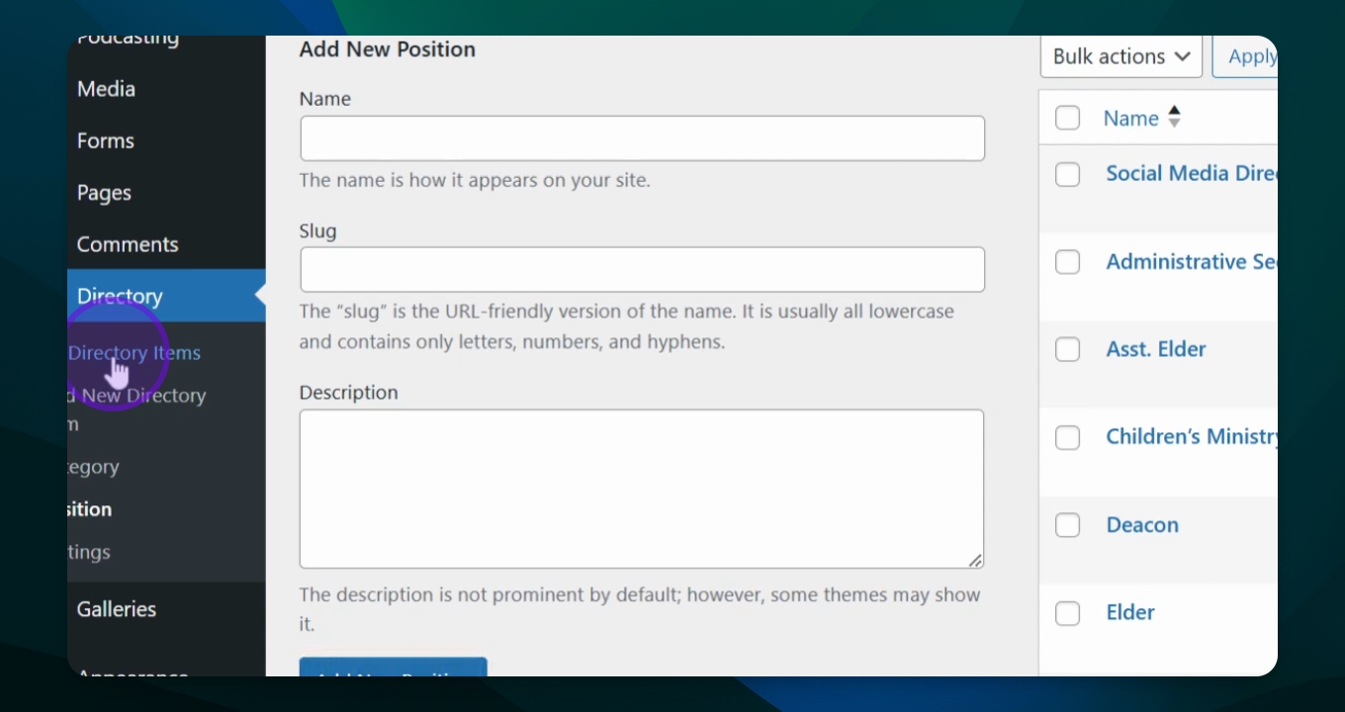Check the box next to Deacon

tap(1067, 525)
